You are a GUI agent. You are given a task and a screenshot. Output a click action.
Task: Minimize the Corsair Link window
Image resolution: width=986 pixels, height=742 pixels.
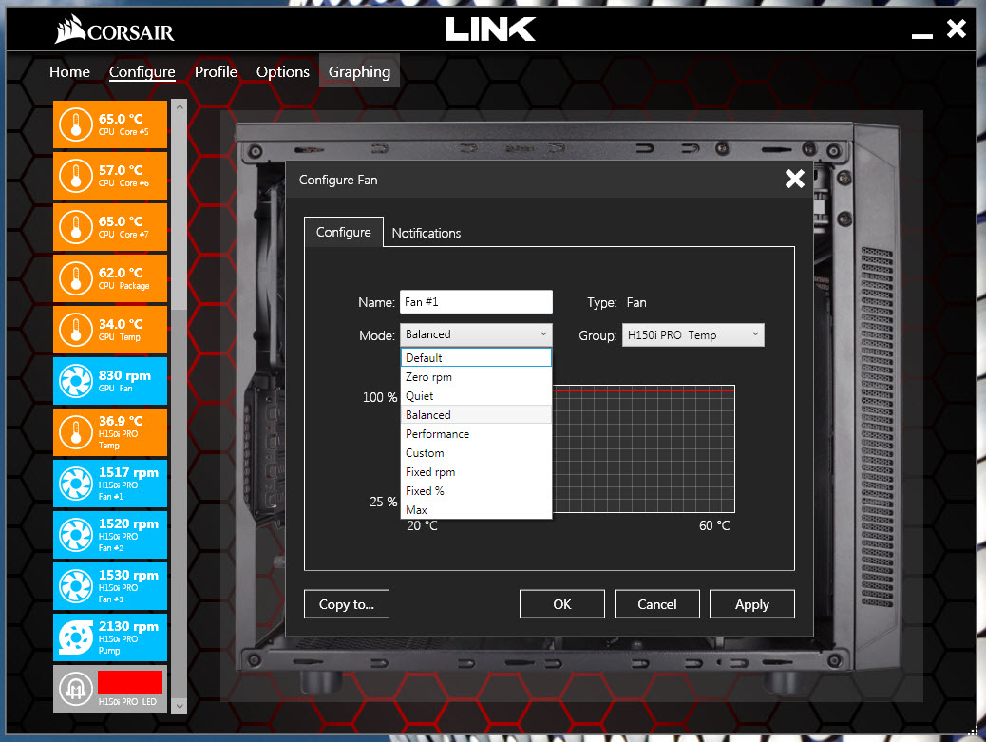(x=921, y=36)
